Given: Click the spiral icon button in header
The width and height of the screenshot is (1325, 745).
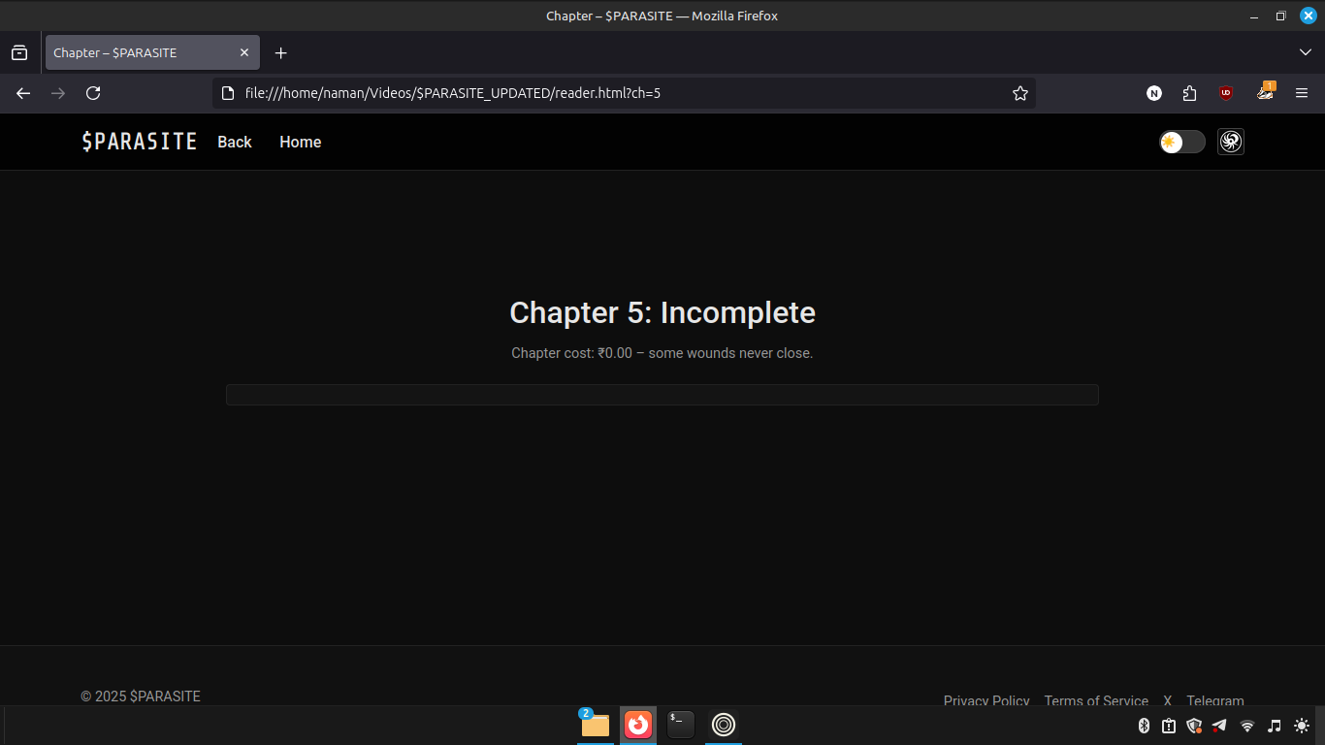Looking at the screenshot, I should click(x=1231, y=142).
